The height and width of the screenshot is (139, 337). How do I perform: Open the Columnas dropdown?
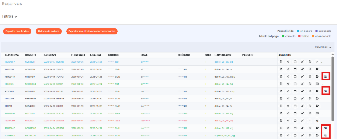point(323,47)
